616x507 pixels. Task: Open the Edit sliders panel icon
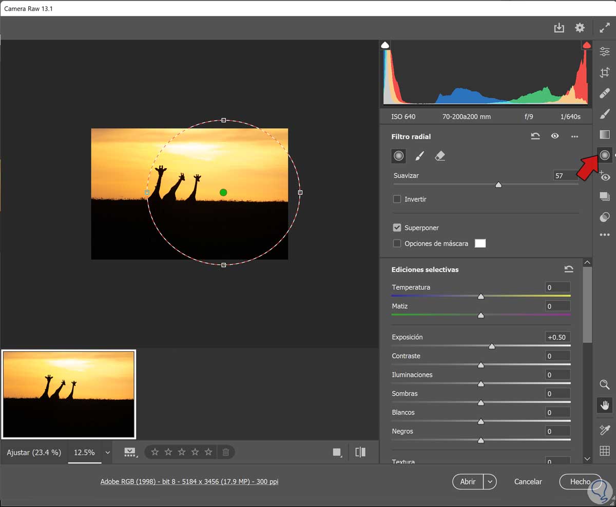(605, 52)
